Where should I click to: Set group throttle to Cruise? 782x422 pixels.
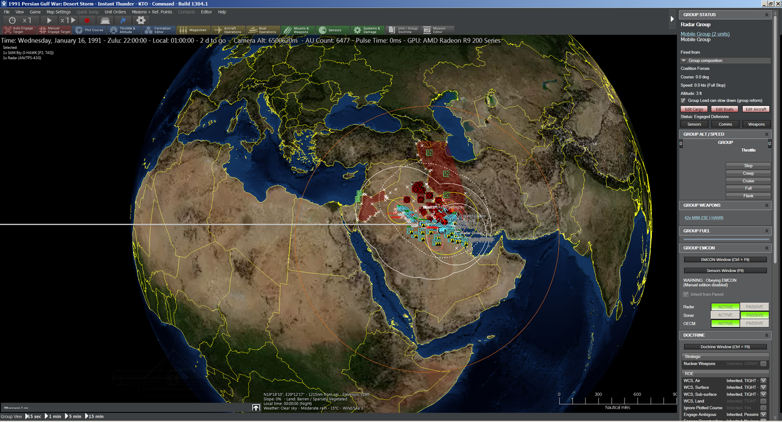pyautogui.click(x=748, y=181)
